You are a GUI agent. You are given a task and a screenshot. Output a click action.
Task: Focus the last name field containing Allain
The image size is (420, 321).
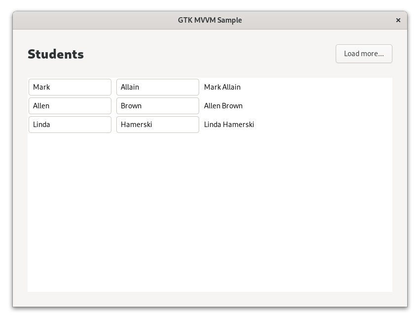point(158,87)
